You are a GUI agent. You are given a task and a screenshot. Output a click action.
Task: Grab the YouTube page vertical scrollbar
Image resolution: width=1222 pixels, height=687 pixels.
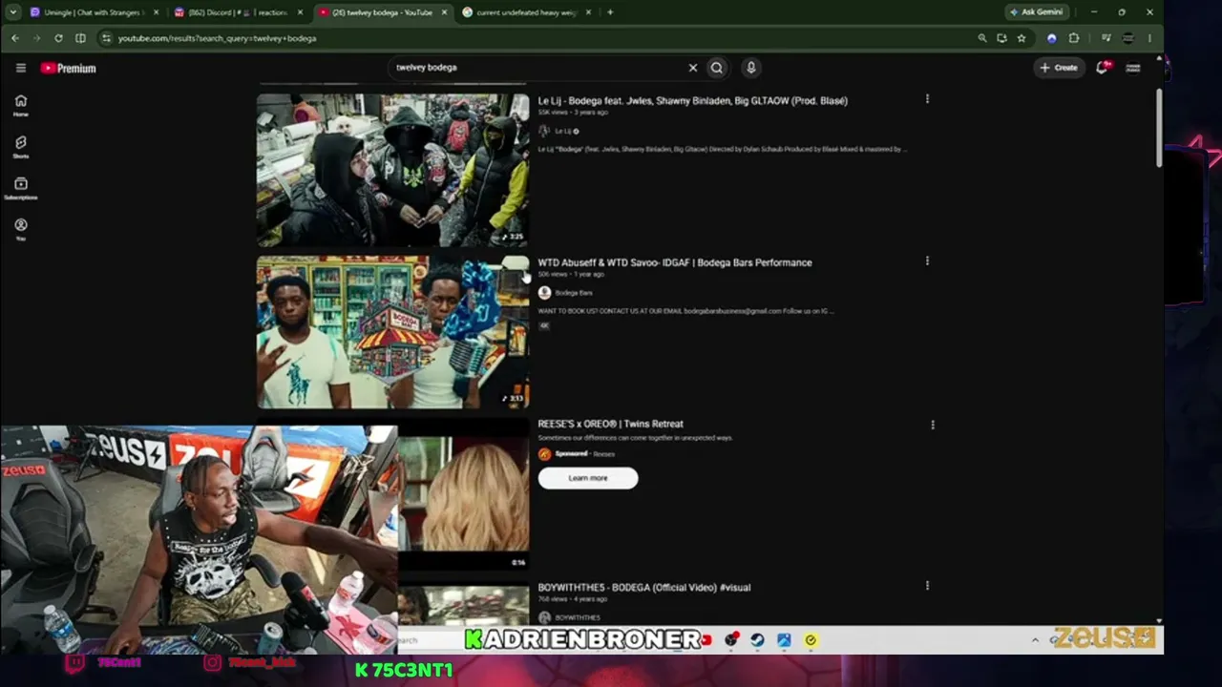[1159, 129]
